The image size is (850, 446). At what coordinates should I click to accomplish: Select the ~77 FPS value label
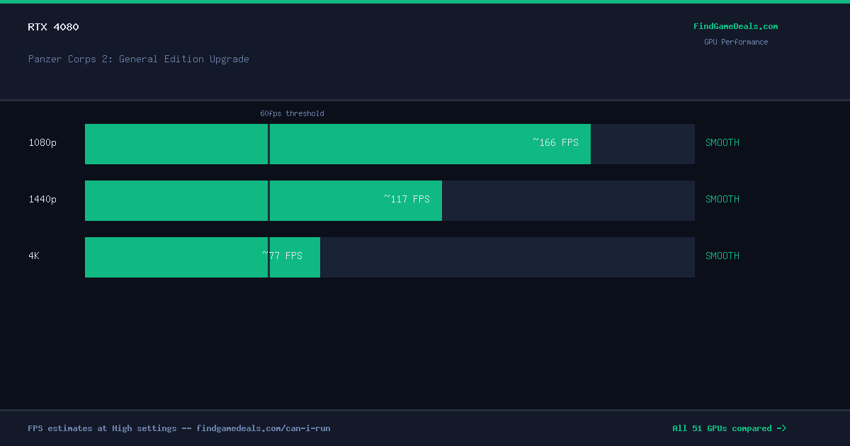point(282,256)
